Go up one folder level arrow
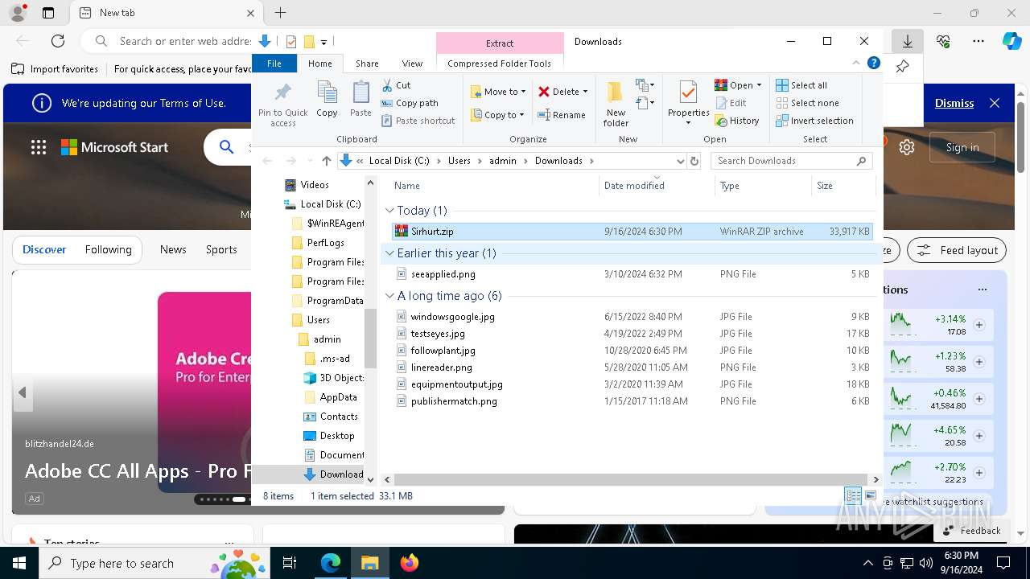The width and height of the screenshot is (1030, 579). (326, 161)
